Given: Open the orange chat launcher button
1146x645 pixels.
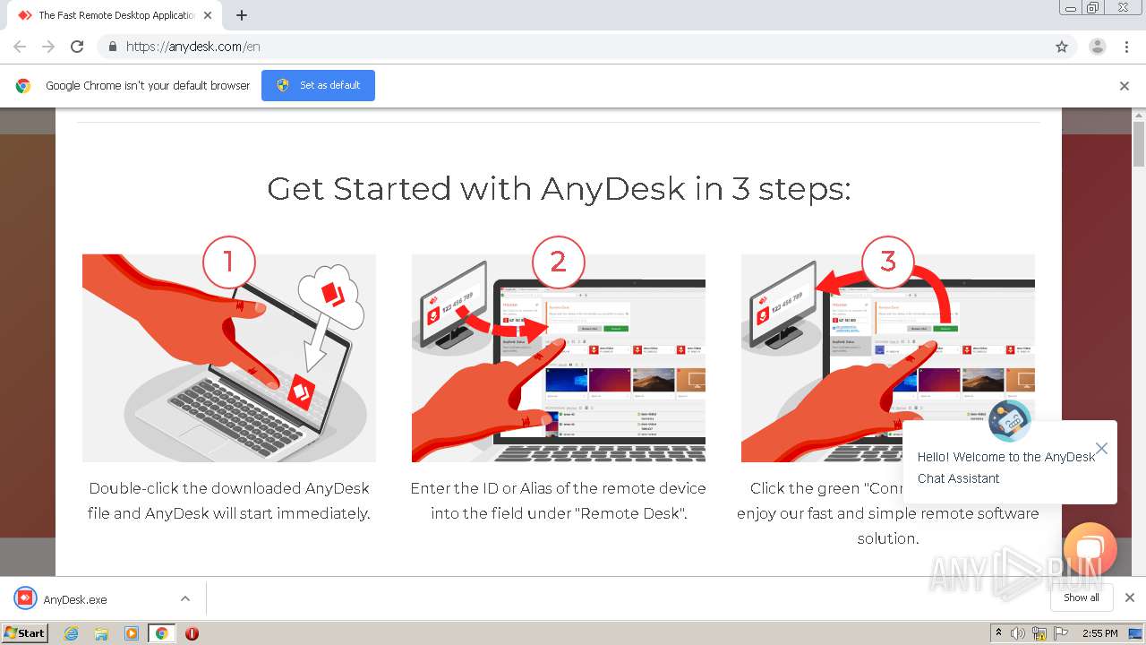Looking at the screenshot, I should click(1090, 548).
